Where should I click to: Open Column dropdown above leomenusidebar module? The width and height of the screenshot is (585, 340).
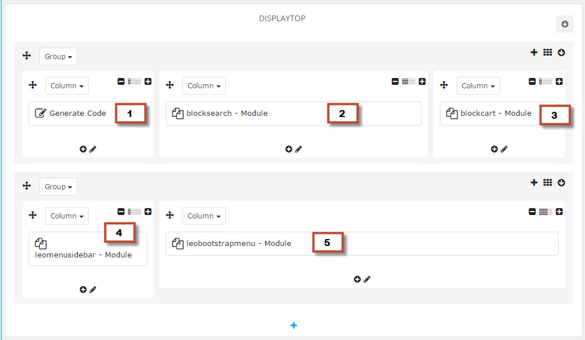coord(67,216)
